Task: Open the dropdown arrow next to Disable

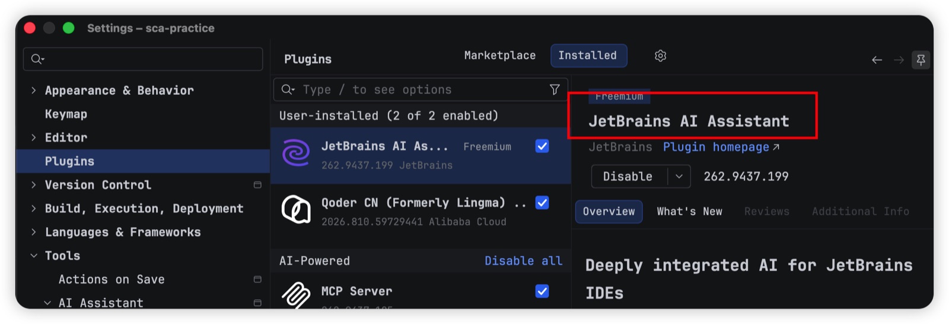Action: tap(679, 177)
